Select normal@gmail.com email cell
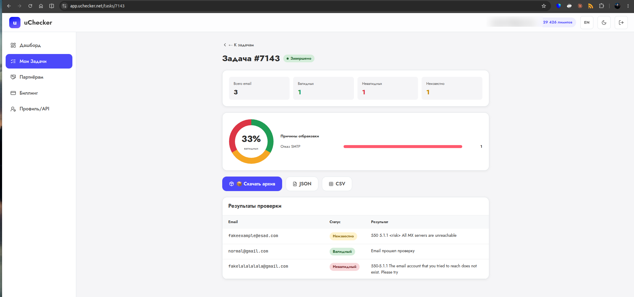This screenshot has height=297, width=634. [248, 251]
